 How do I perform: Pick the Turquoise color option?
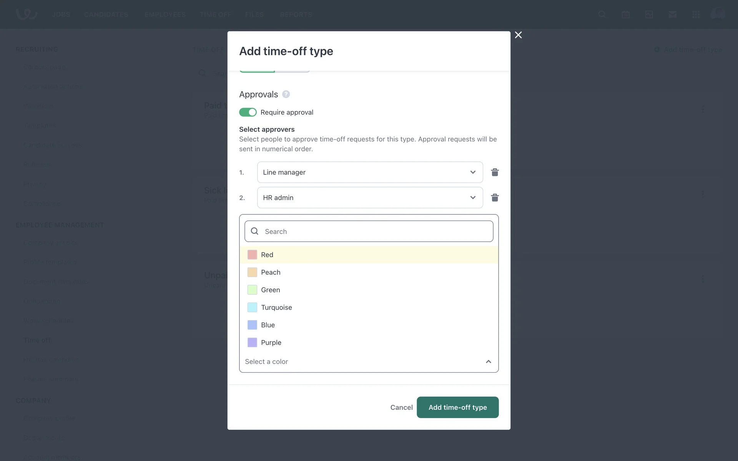pos(276,307)
